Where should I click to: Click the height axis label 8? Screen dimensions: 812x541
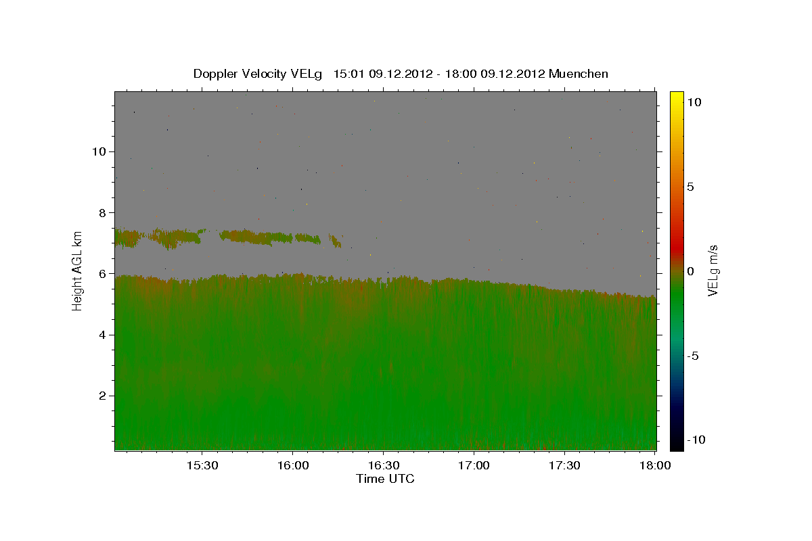[101, 212]
